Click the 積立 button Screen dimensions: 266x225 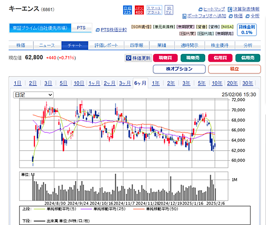(234, 69)
